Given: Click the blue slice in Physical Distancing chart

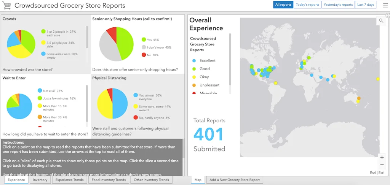Looking at the screenshot, I should [x=120, y=103].
